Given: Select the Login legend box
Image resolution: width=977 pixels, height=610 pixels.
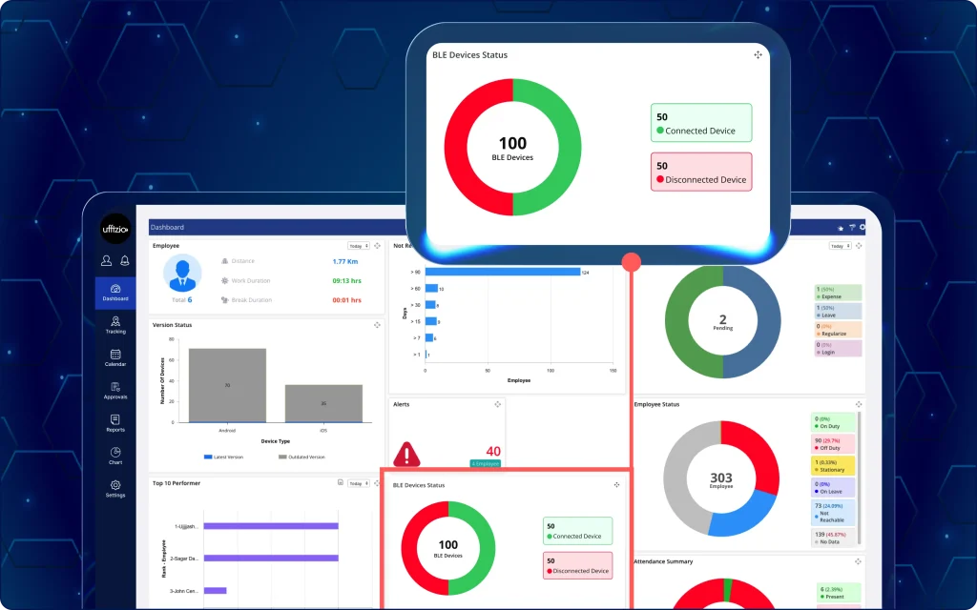Looking at the screenshot, I should [838, 348].
